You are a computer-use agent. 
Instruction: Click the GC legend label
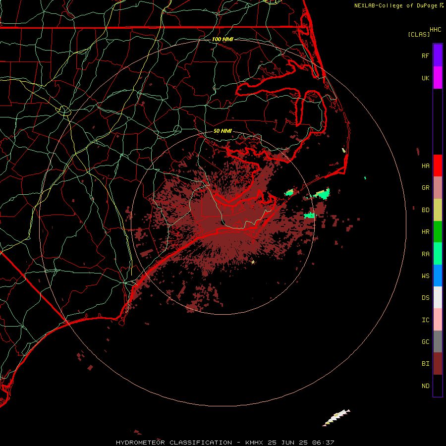click(425, 341)
